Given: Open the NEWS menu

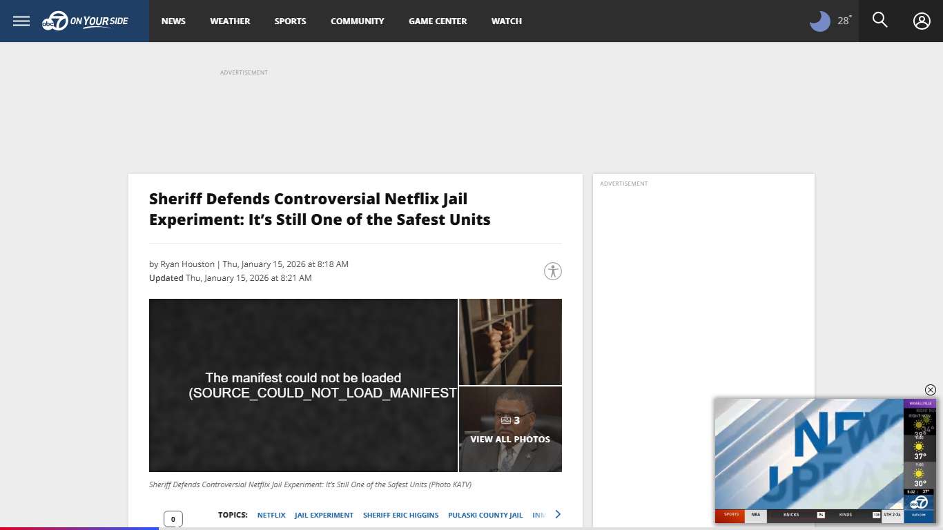Looking at the screenshot, I should point(173,21).
